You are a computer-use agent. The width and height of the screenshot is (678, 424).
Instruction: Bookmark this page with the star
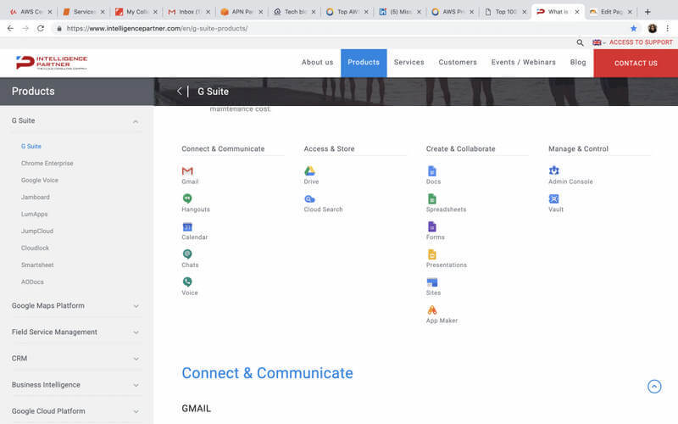pos(633,28)
